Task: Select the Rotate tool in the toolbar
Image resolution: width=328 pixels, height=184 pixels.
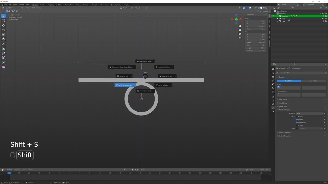Action: click(4, 30)
